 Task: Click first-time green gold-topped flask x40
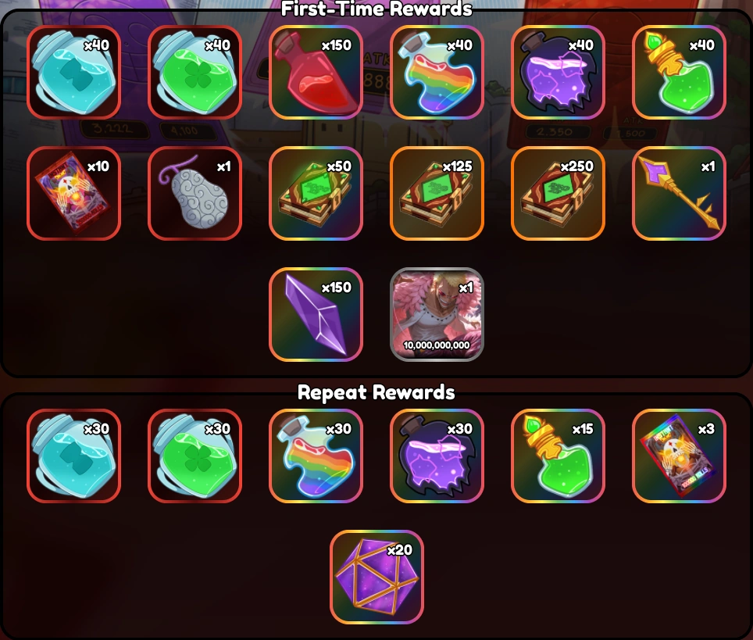[679, 72]
